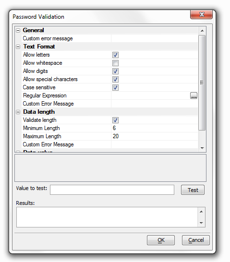Toggle the Allow digits checkbox
Screen dimensions: 230x262
click(x=115, y=71)
